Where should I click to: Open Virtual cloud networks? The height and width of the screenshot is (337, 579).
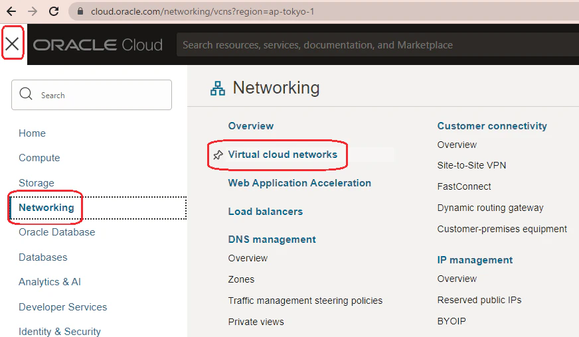pyautogui.click(x=282, y=155)
